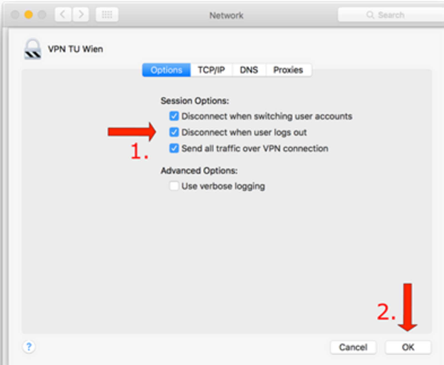Viewport: 444px width, 365px height.
Task: Focus the Search field
Action: point(391,15)
